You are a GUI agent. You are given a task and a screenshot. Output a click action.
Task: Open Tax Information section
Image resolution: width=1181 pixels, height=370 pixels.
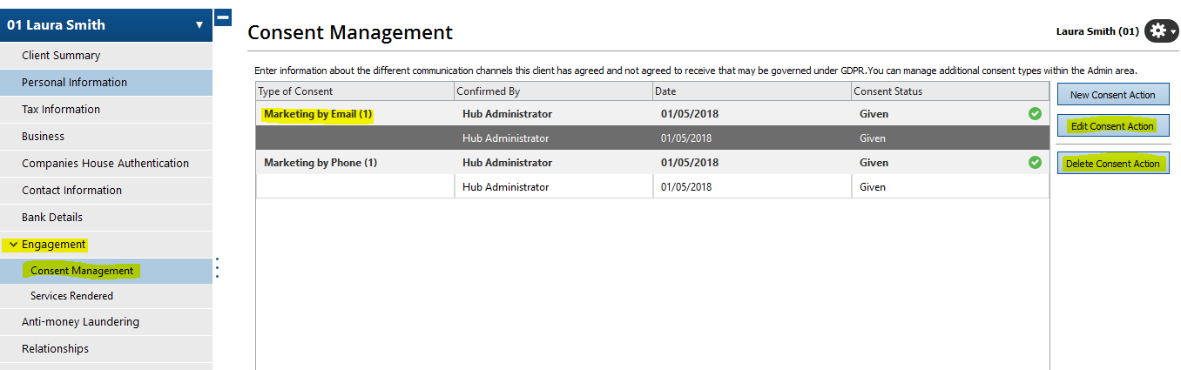click(x=61, y=110)
